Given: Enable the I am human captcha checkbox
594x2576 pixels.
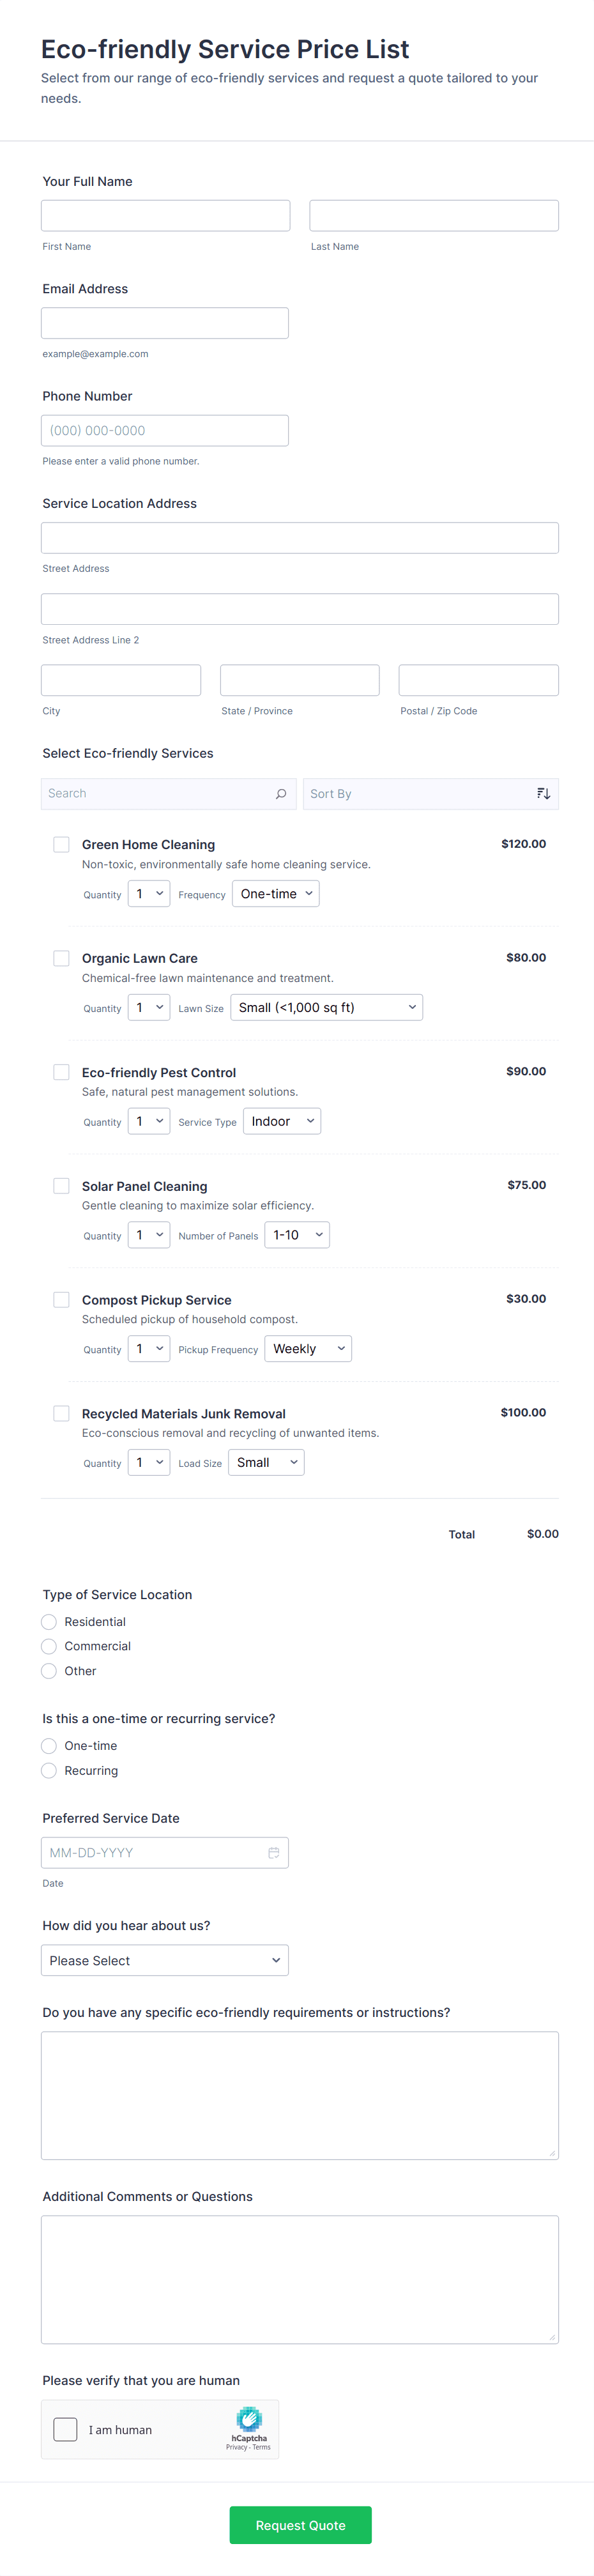Looking at the screenshot, I should pos(65,2430).
